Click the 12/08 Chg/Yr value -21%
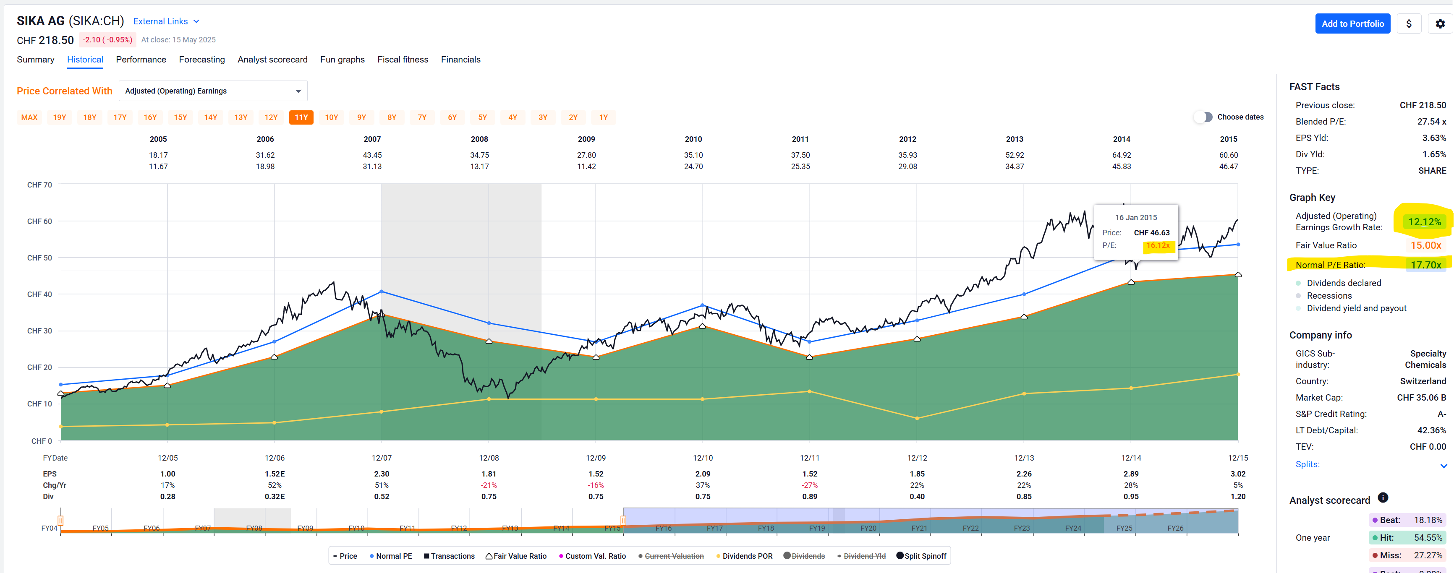This screenshot has height=573, width=1454. click(x=489, y=485)
